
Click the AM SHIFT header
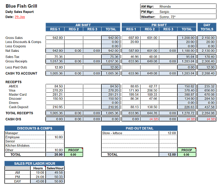click(83, 25)
